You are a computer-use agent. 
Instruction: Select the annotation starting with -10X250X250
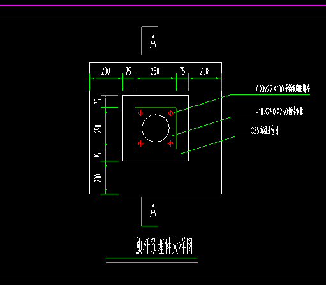[x=279, y=112]
